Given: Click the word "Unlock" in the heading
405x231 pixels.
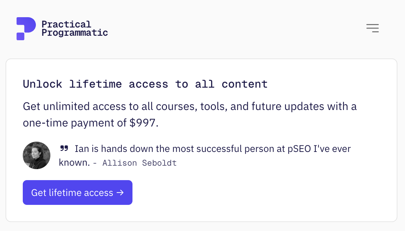Looking at the screenshot, I should (42, 84).
